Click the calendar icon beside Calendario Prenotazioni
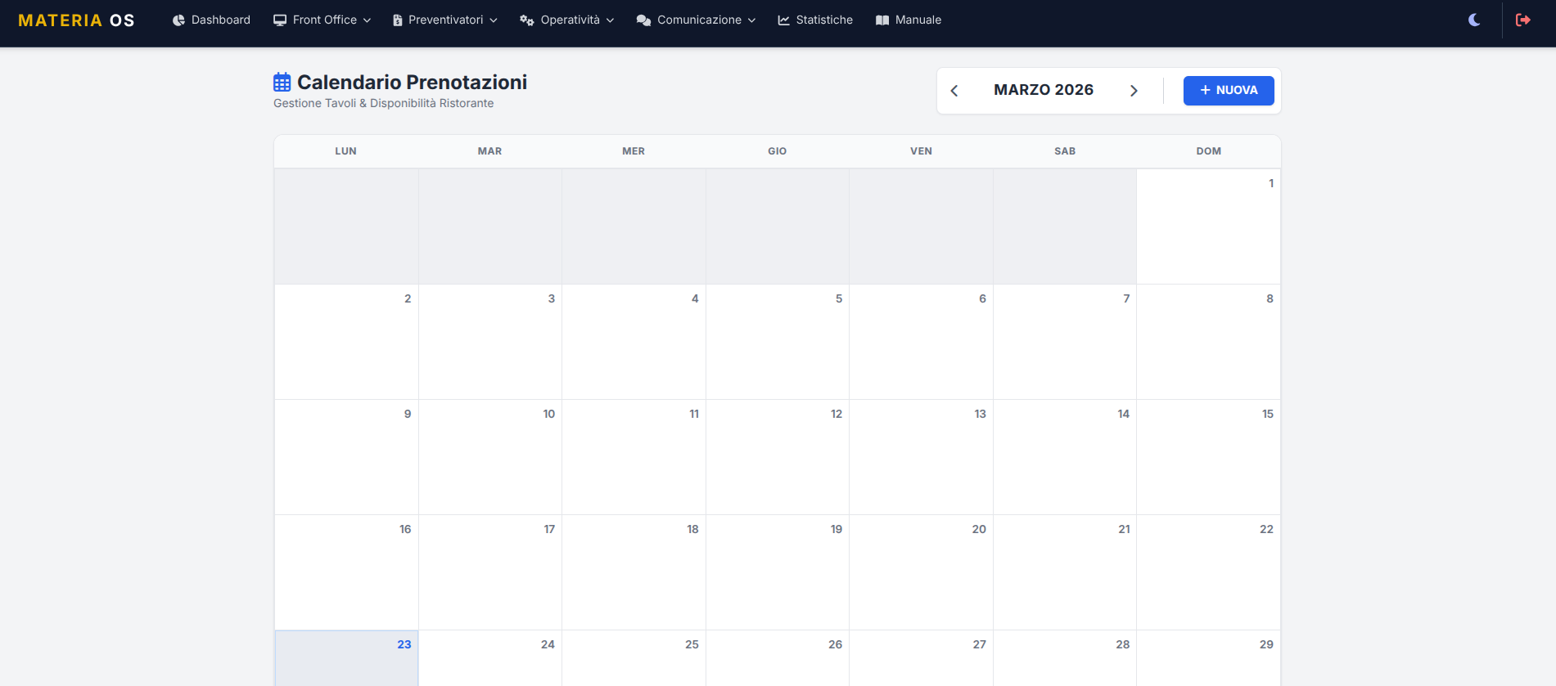 pyautogui.click(x=282, y=82)
